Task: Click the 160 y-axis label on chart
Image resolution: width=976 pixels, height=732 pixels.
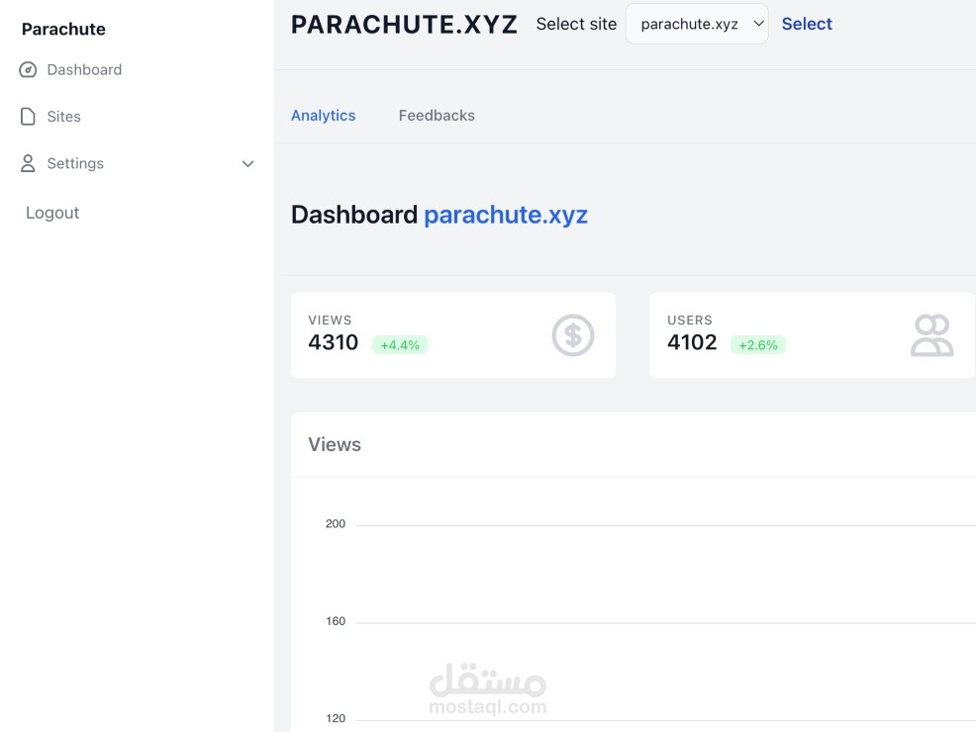Action: coord(336,621)
